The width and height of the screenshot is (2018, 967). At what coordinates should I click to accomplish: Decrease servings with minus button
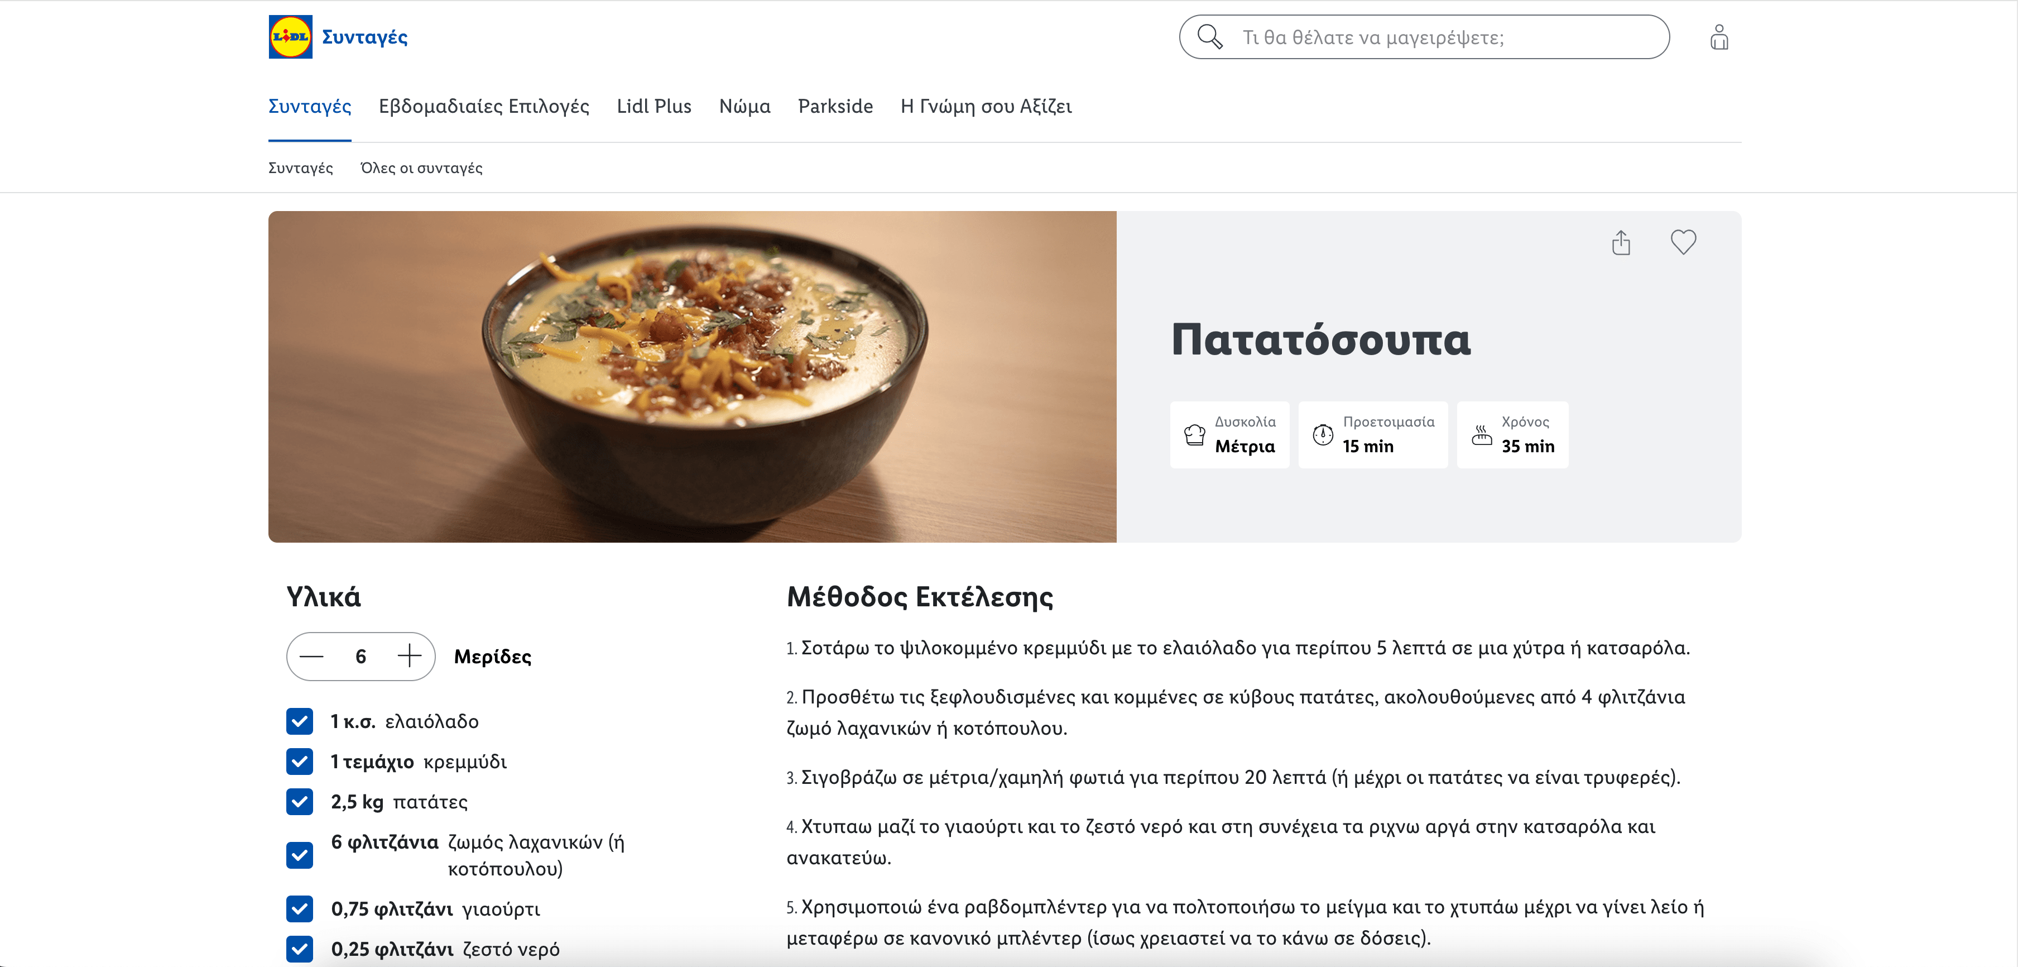coord(312,656)
